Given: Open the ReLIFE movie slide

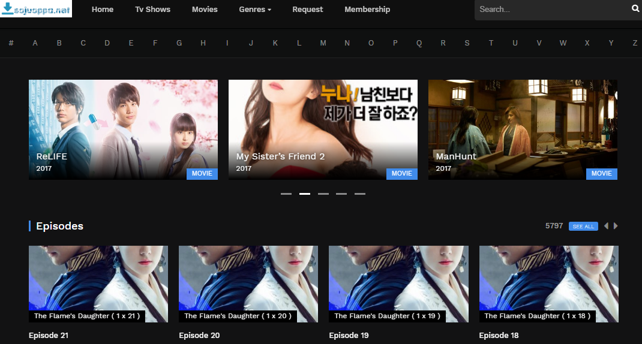Looking at the screenshot, I should (123, 129).
